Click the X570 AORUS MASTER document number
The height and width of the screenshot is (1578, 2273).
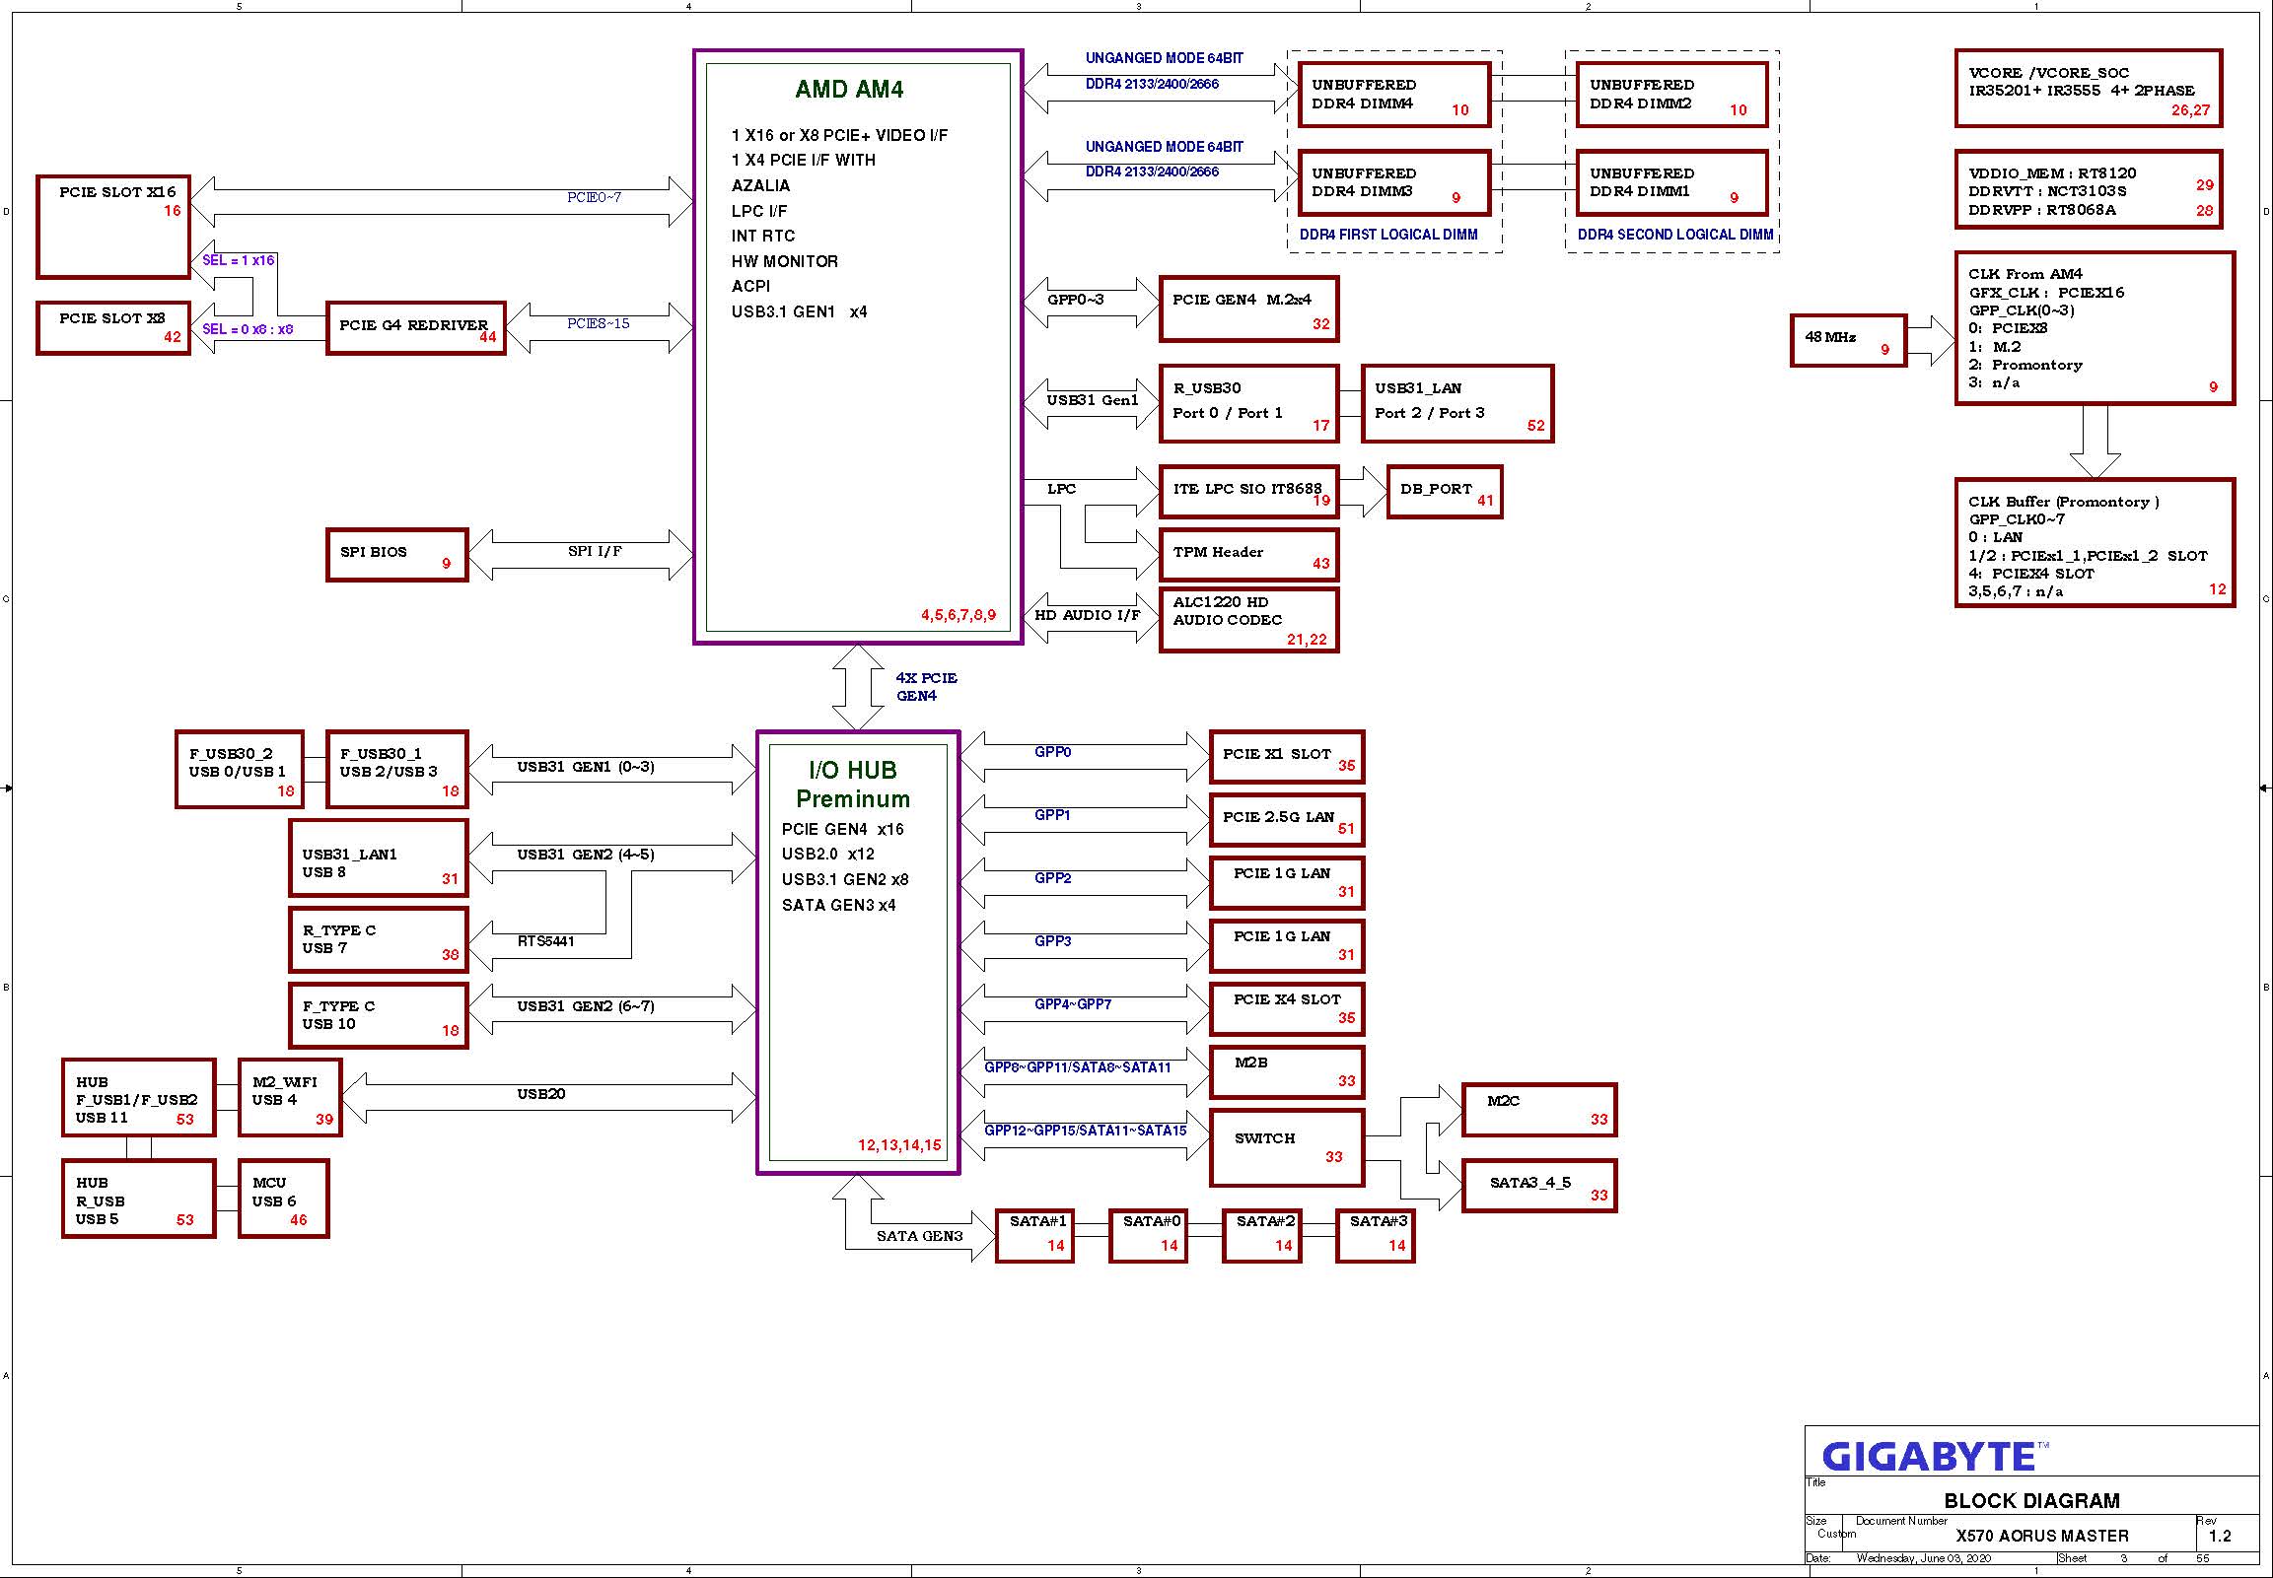2041,1536
